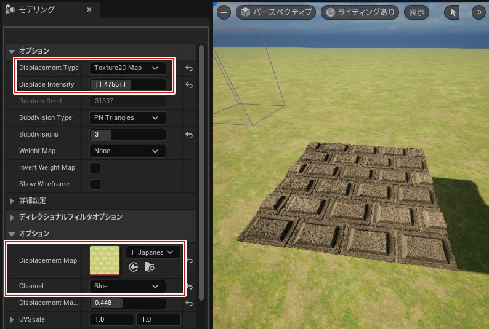Screen dimensions: 489x329
Task: Click the Displace Intensity slider field
Action: 127,85
